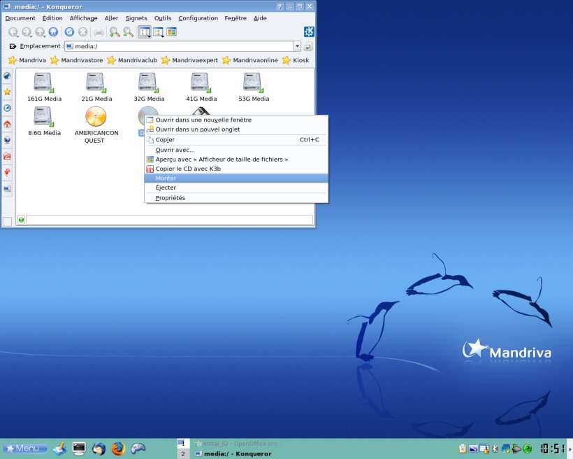Choose 'Ouvrir avec...' in context menu
573x459 pixels.
click(x=236, y=150)
